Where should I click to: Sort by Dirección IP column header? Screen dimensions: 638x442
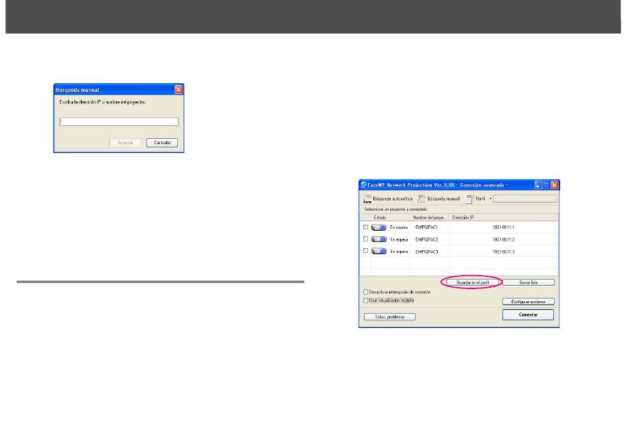465,217
